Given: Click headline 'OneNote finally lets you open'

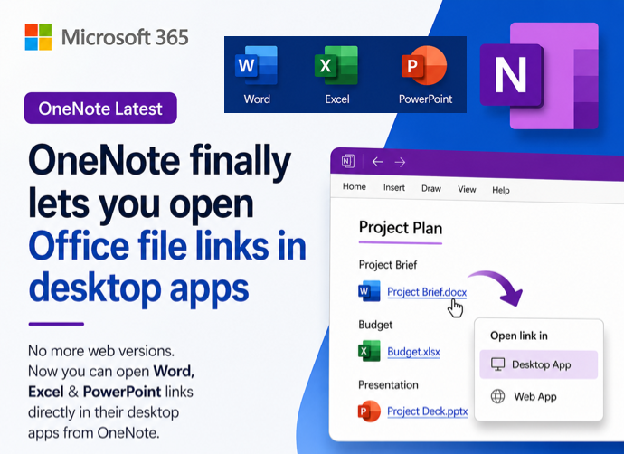Looking at the screenshot, I should pos(159,183).
